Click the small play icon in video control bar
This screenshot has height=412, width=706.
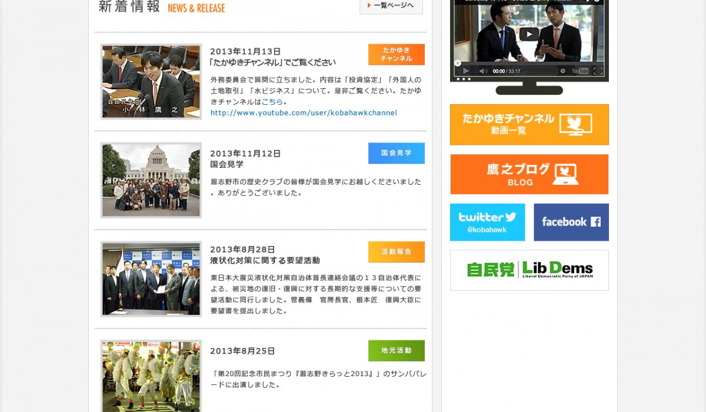(x=466, y=71)
